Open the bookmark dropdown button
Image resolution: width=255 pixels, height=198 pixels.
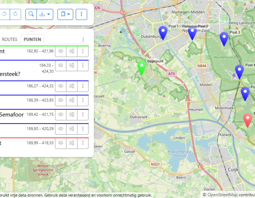[x=65, y=14]
